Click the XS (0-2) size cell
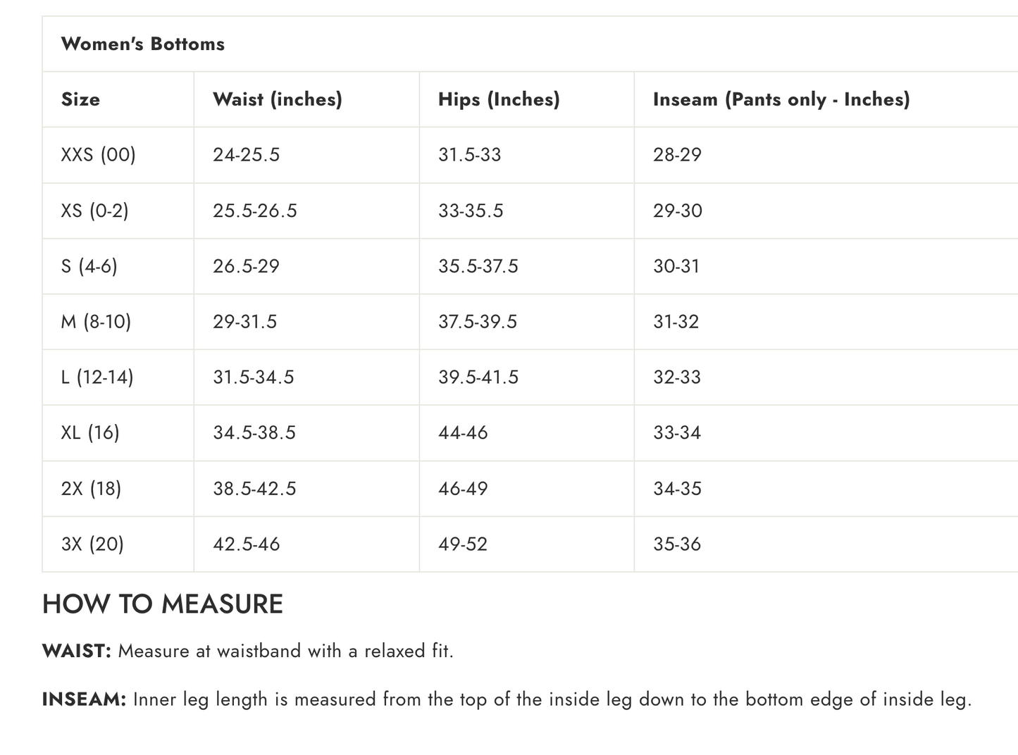The image size is (1018, 755). (x=94, y=211)
